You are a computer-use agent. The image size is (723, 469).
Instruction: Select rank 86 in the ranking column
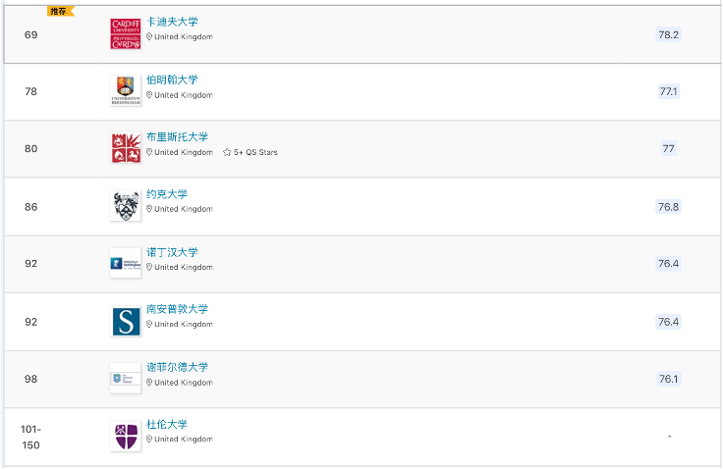(x=30, y=206)
